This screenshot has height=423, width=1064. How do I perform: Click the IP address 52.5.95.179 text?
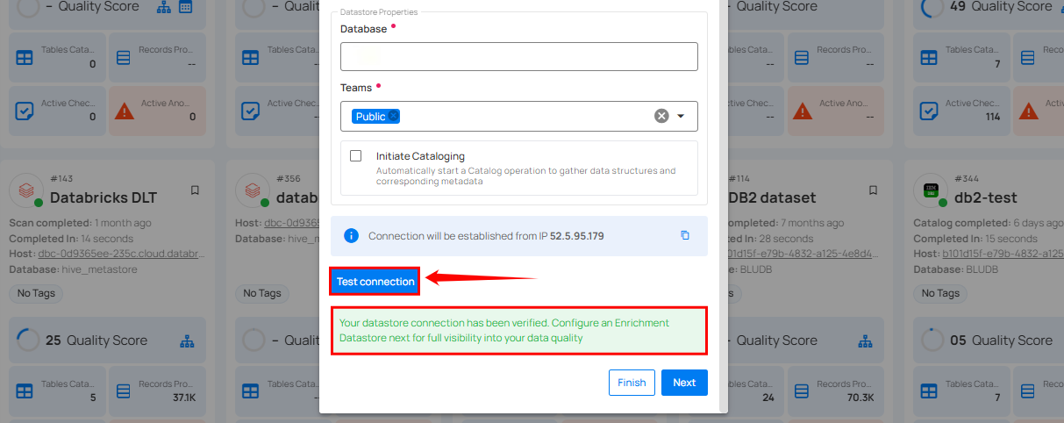coord(576,236)
